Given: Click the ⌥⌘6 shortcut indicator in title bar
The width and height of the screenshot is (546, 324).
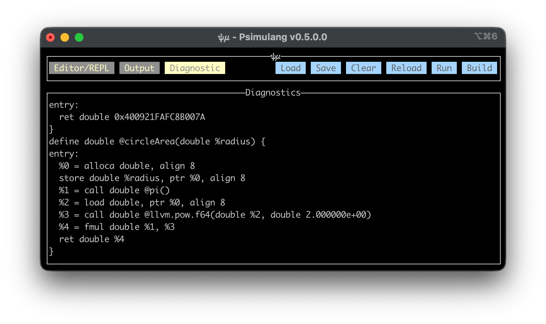Looking at the screenshot, I should pyautogui.click(x=486, y=37).
